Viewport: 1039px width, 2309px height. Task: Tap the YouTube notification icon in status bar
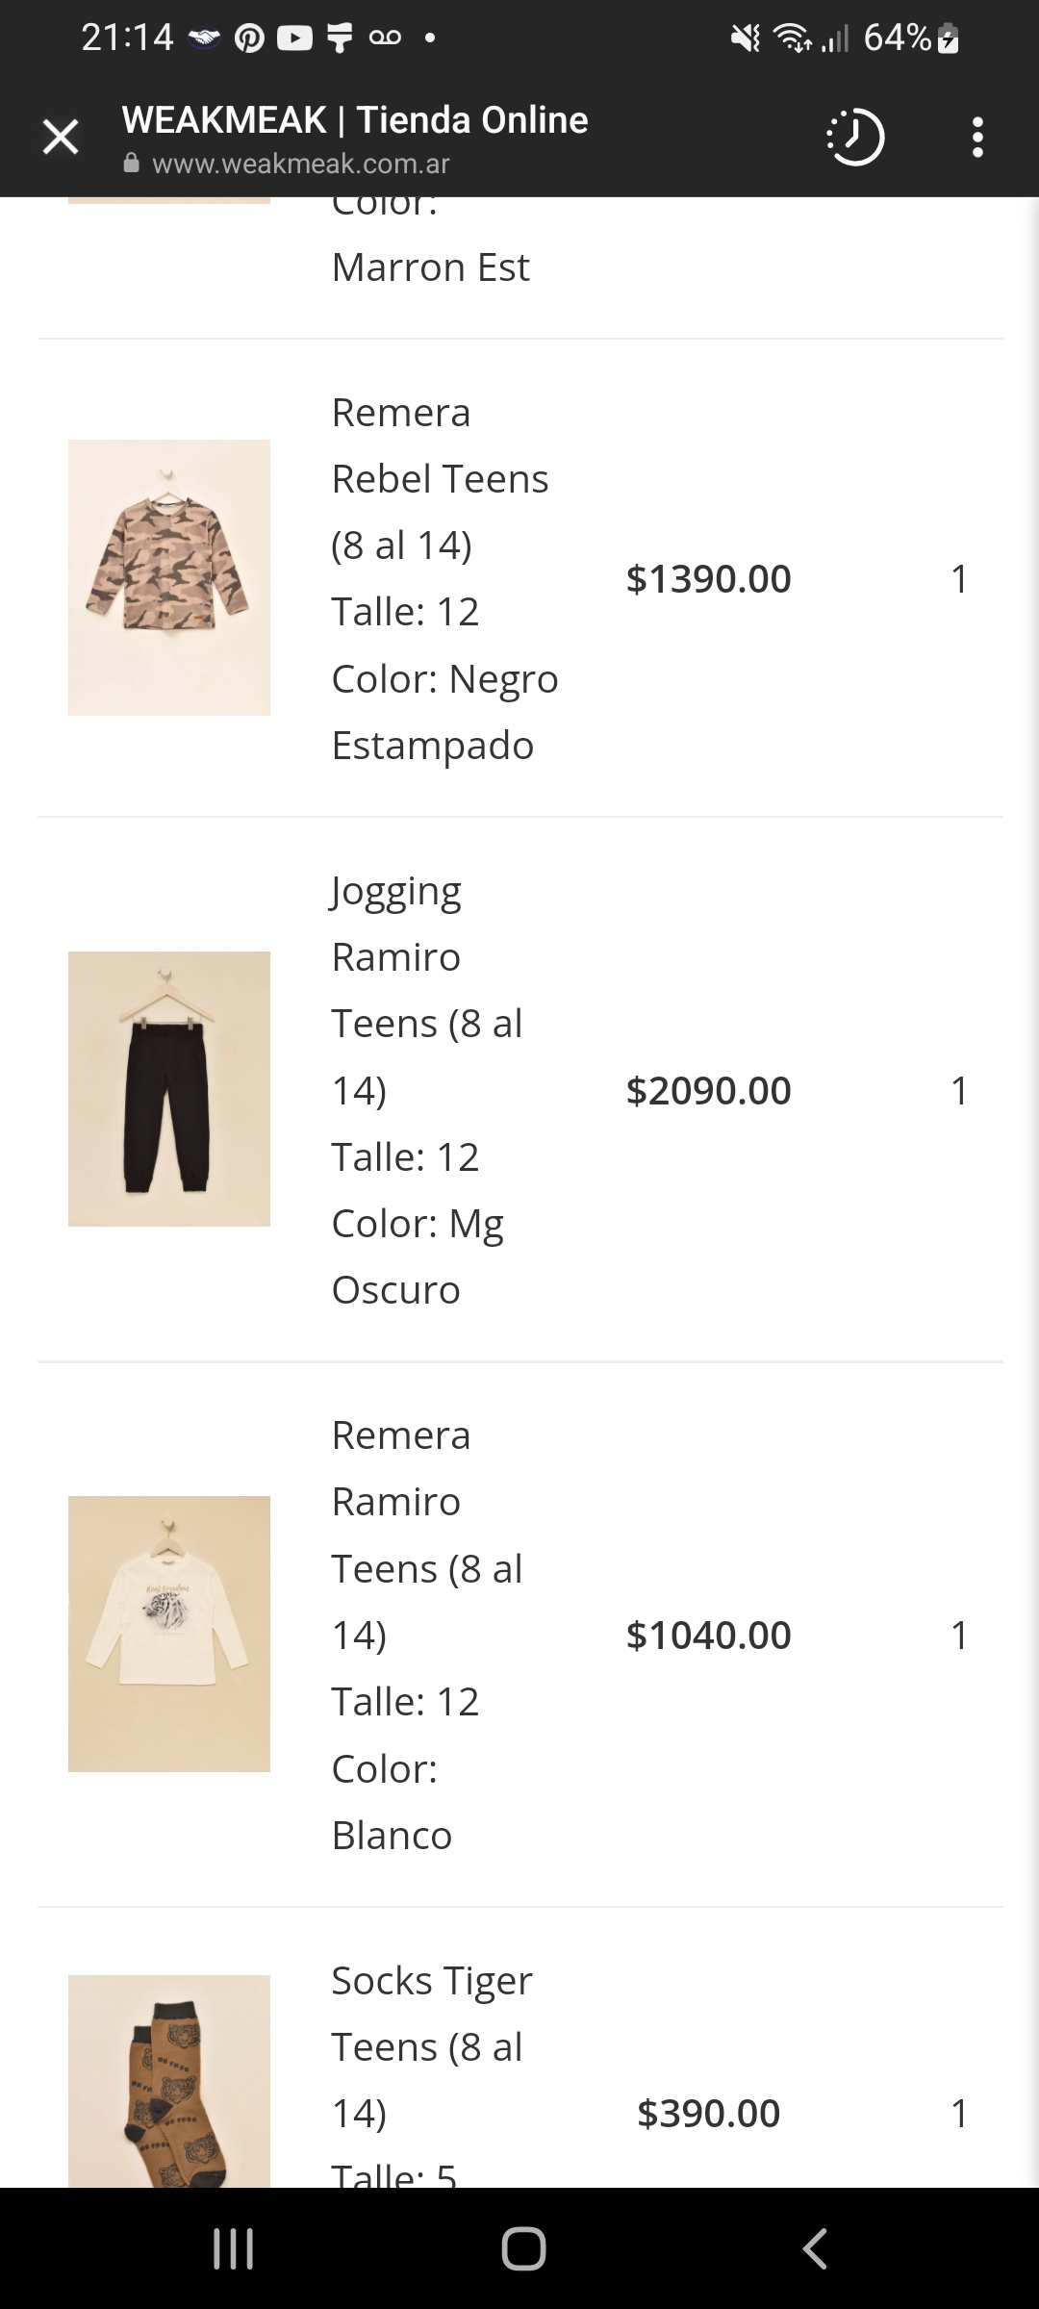tap(294, 38)
